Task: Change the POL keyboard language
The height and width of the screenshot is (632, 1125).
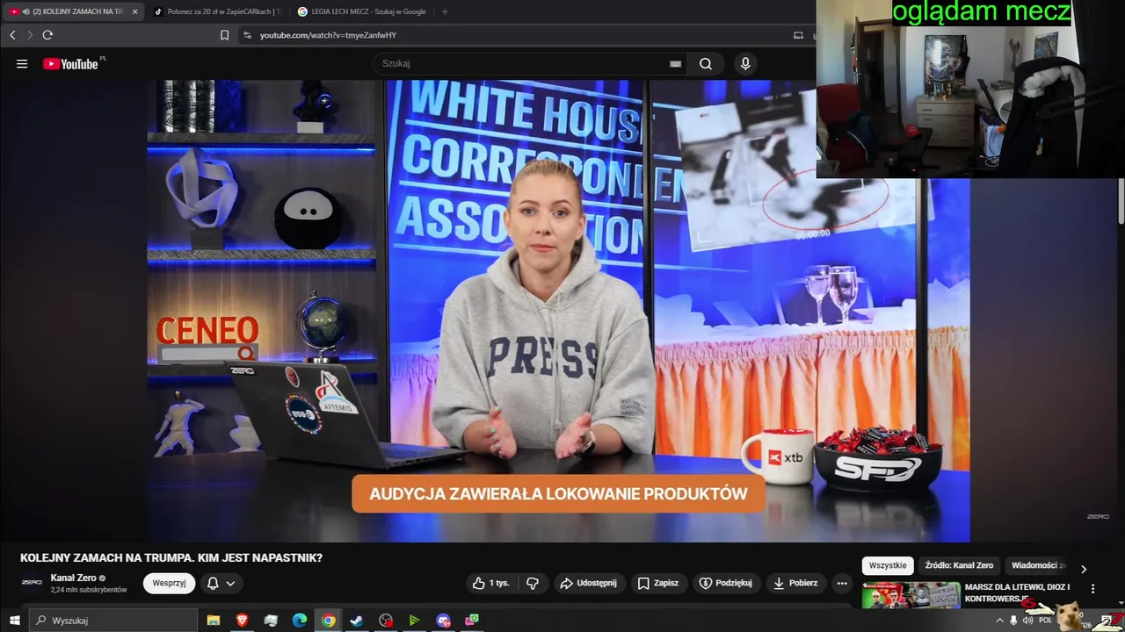Action: (1046, 621)
